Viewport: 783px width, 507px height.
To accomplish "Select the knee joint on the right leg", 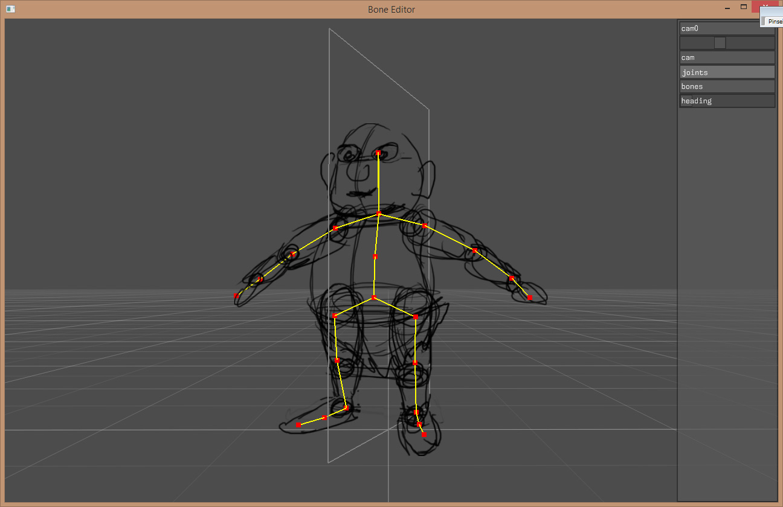I will point(415,363).
